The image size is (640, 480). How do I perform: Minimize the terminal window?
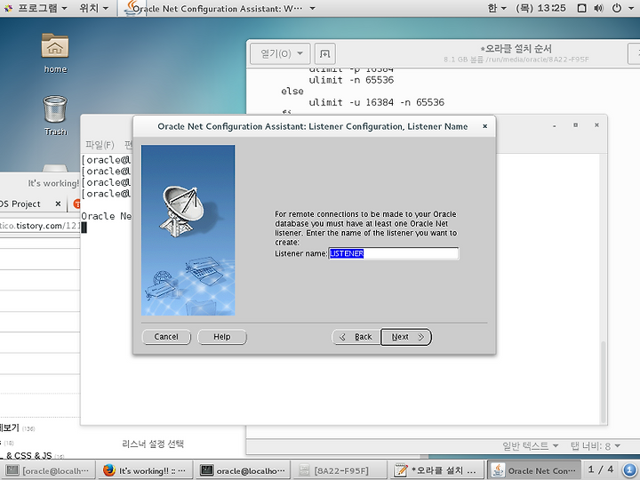555,125
